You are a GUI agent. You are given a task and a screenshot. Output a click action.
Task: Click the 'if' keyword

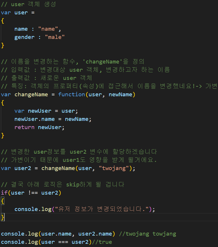coord(4,193)
